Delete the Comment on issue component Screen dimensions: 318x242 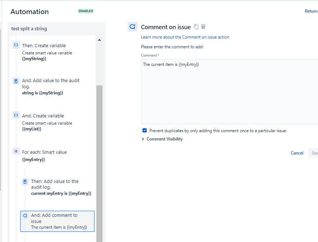203,27
